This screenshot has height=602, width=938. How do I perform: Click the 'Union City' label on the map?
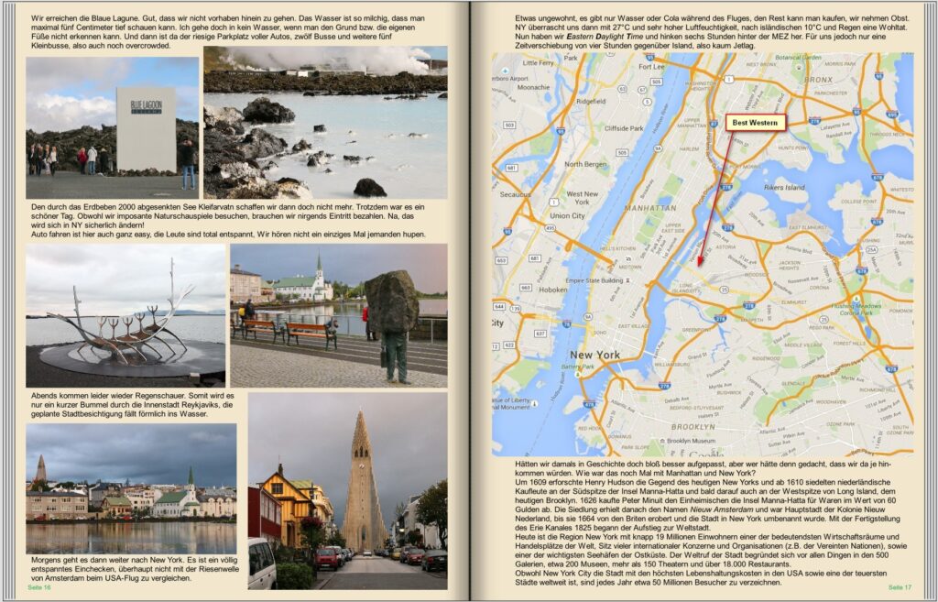[x=567, y=215]
